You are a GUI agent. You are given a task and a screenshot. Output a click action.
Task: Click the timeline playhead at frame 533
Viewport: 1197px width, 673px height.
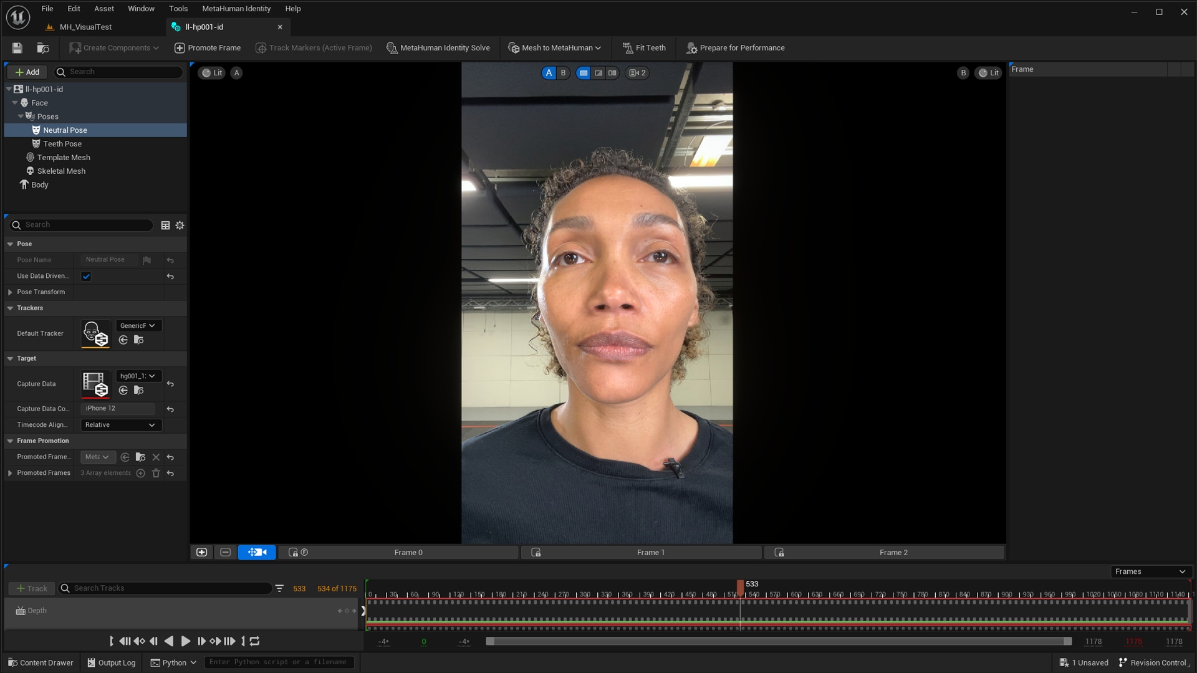740,586
